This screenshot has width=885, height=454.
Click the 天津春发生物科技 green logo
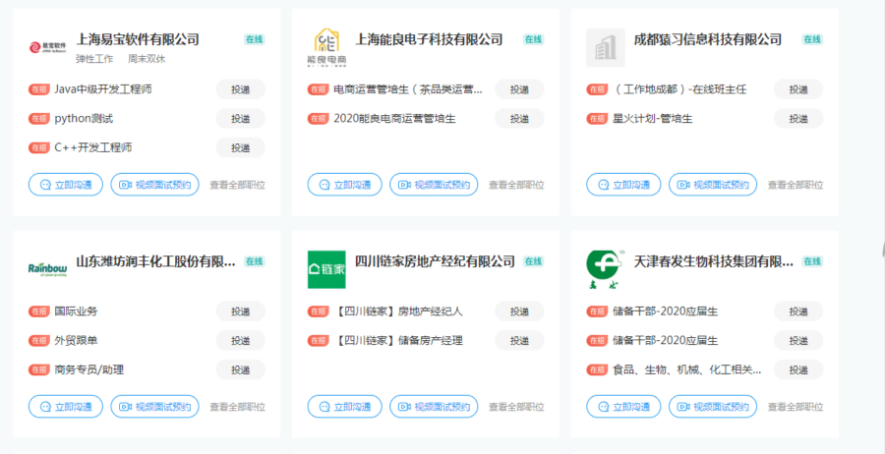point(606,267)
